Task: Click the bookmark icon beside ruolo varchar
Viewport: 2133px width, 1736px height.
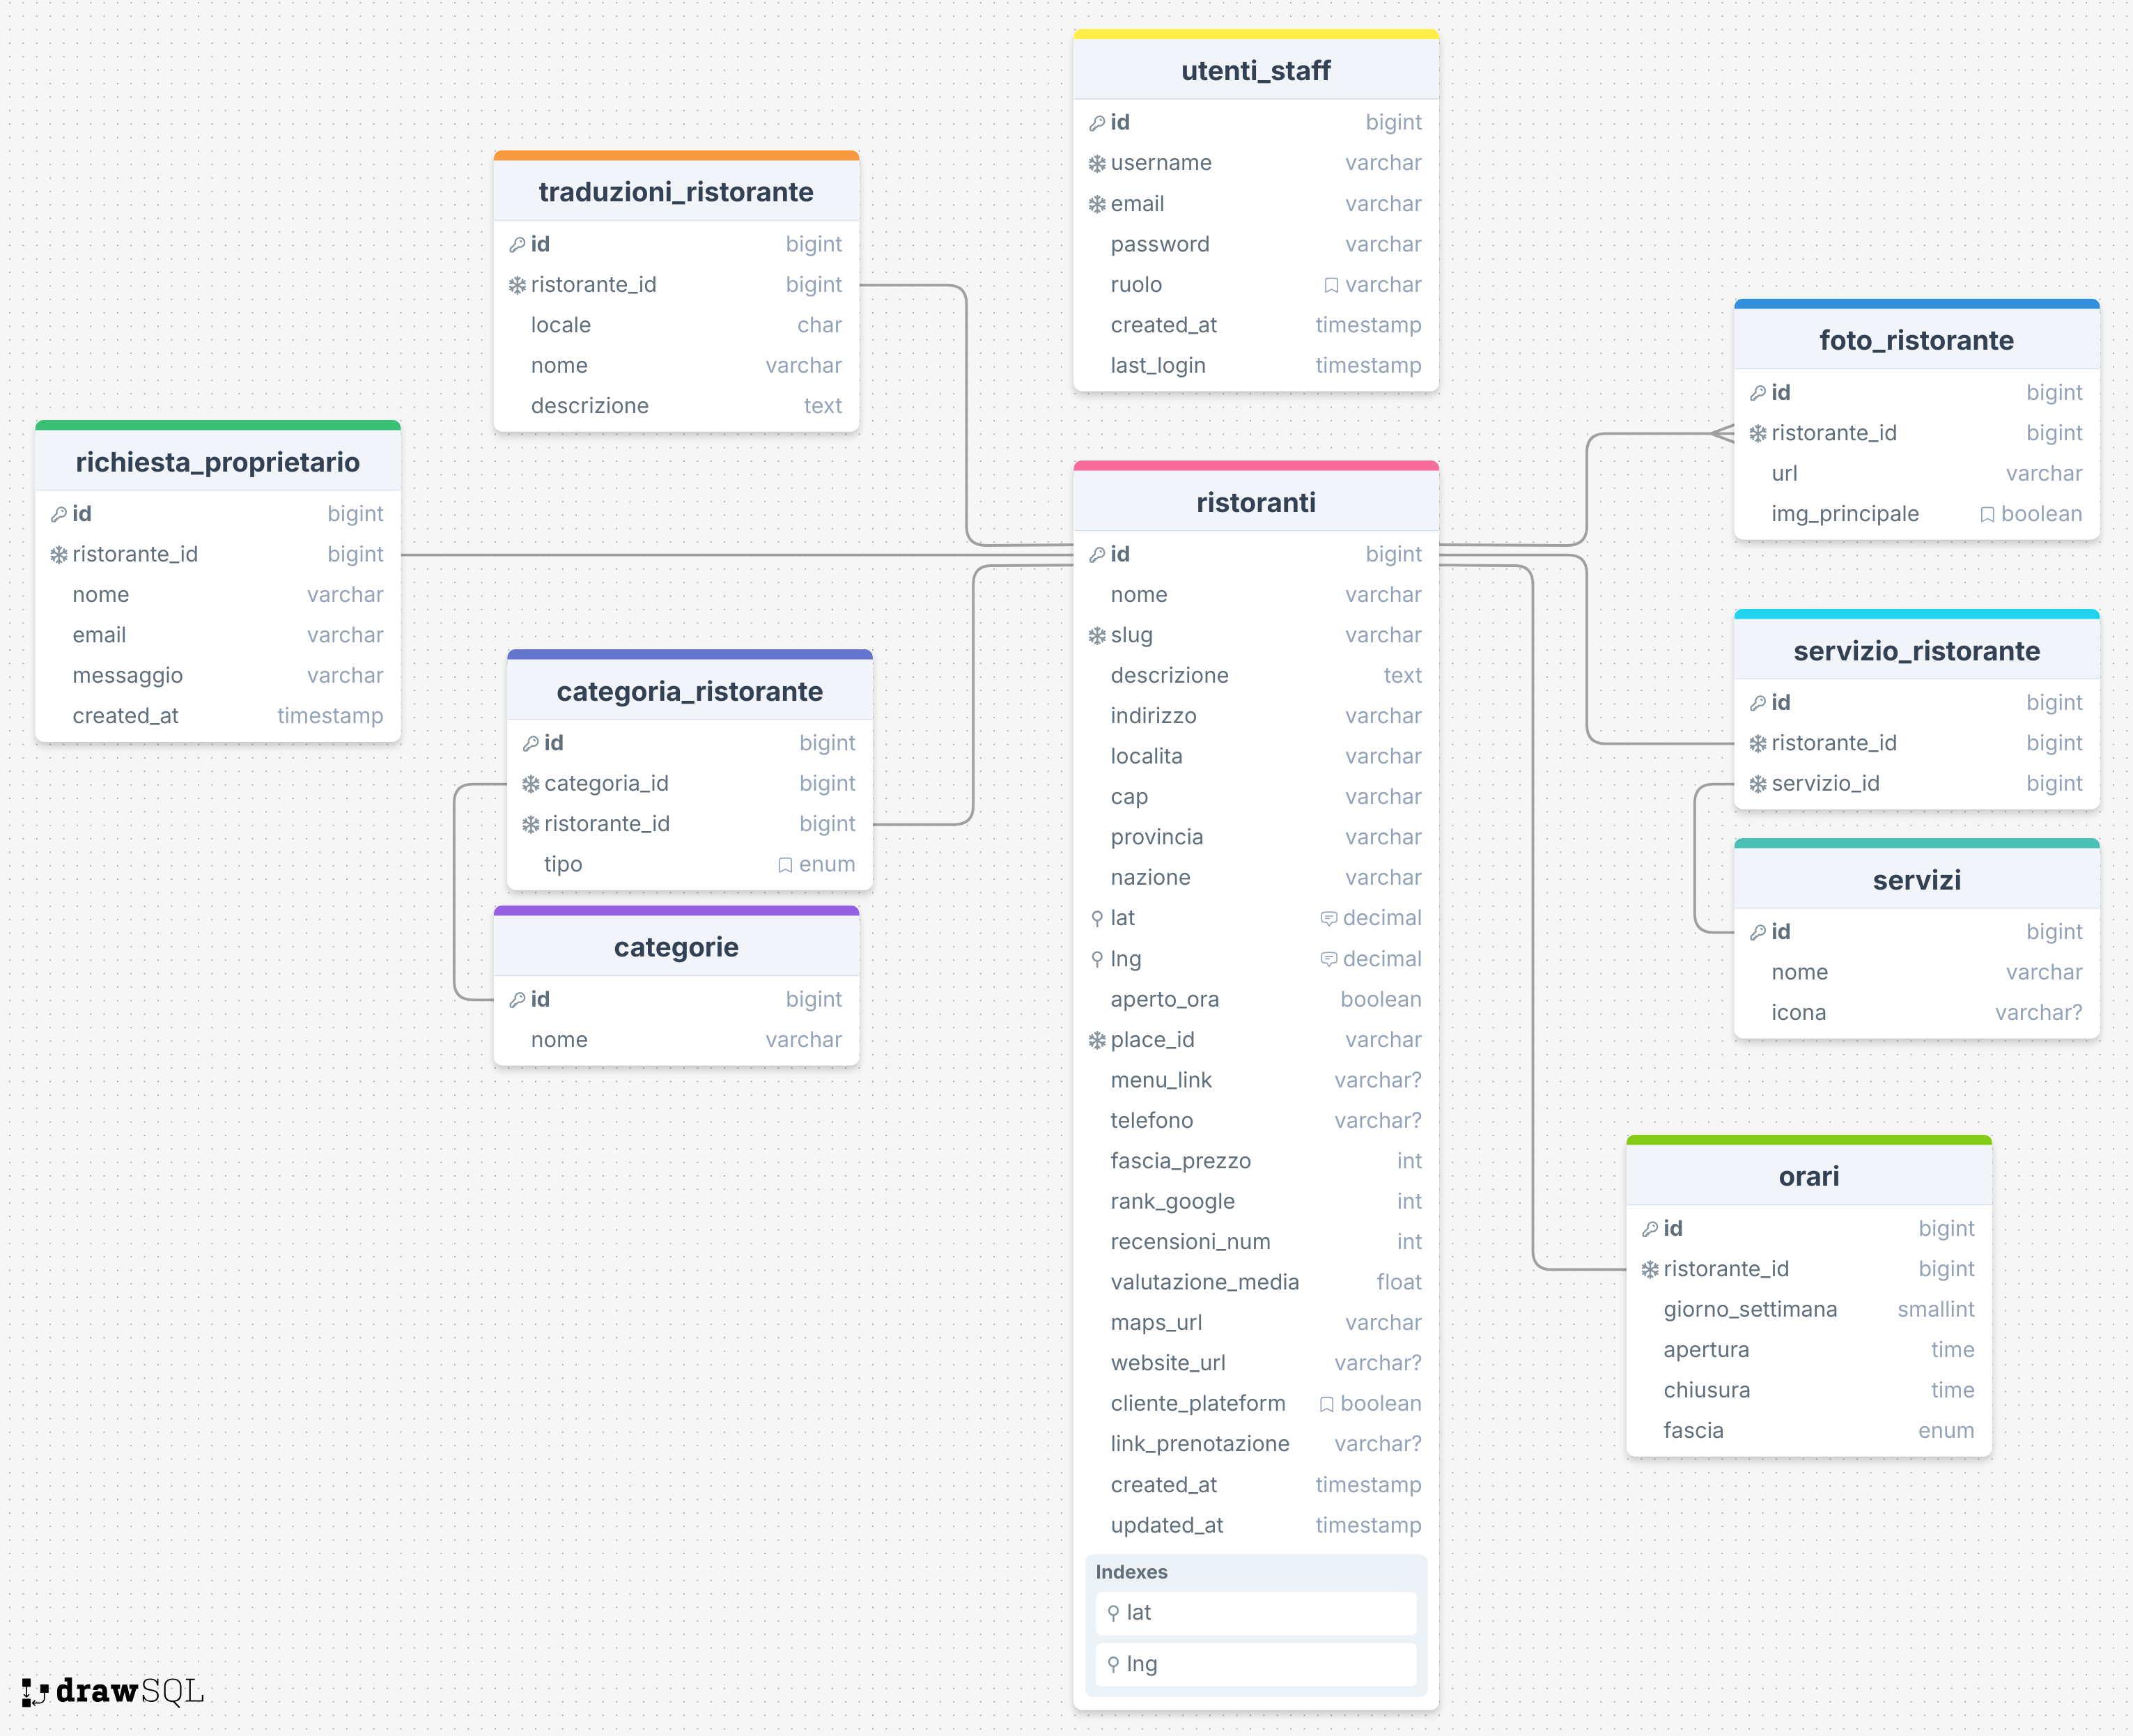Action: click(x=1331, y=285)
